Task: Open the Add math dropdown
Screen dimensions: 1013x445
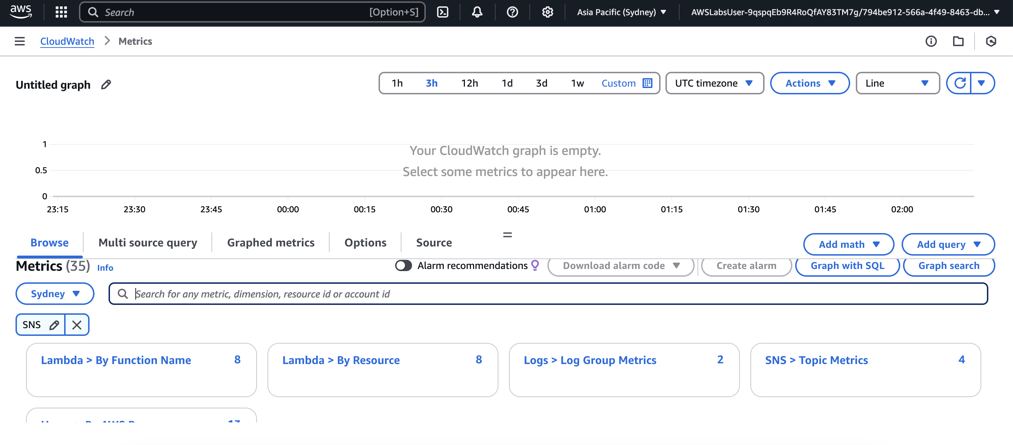Action: [848, 244]
